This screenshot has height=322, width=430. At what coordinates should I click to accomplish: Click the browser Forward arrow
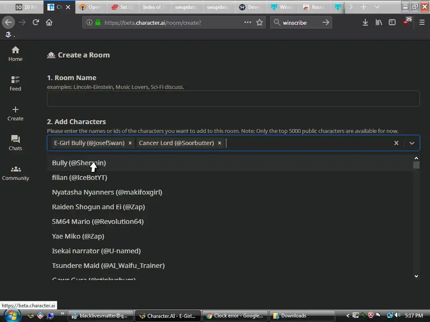(x=22, y=23)
